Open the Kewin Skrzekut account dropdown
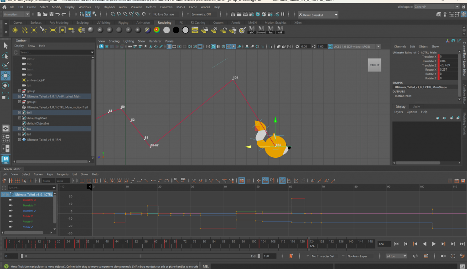 318,15
